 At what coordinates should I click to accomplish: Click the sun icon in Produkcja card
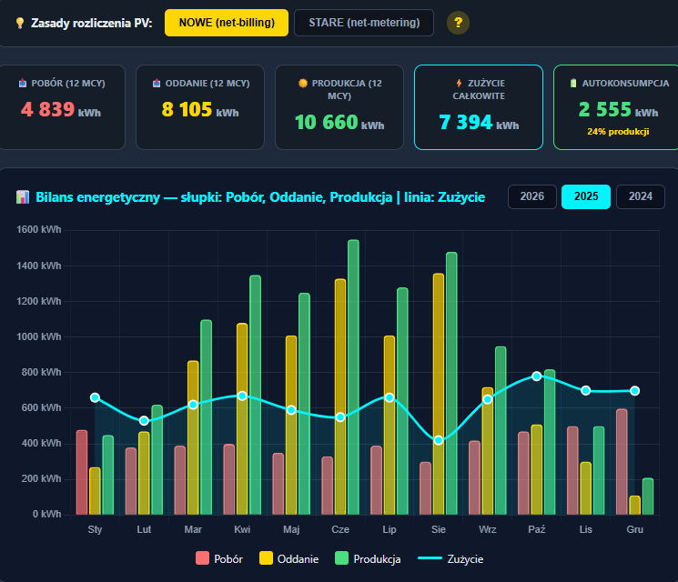coord(303,84)
